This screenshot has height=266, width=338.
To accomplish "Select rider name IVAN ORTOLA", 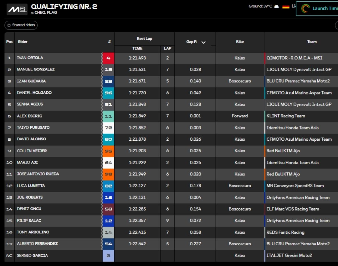I will point(30,58).
